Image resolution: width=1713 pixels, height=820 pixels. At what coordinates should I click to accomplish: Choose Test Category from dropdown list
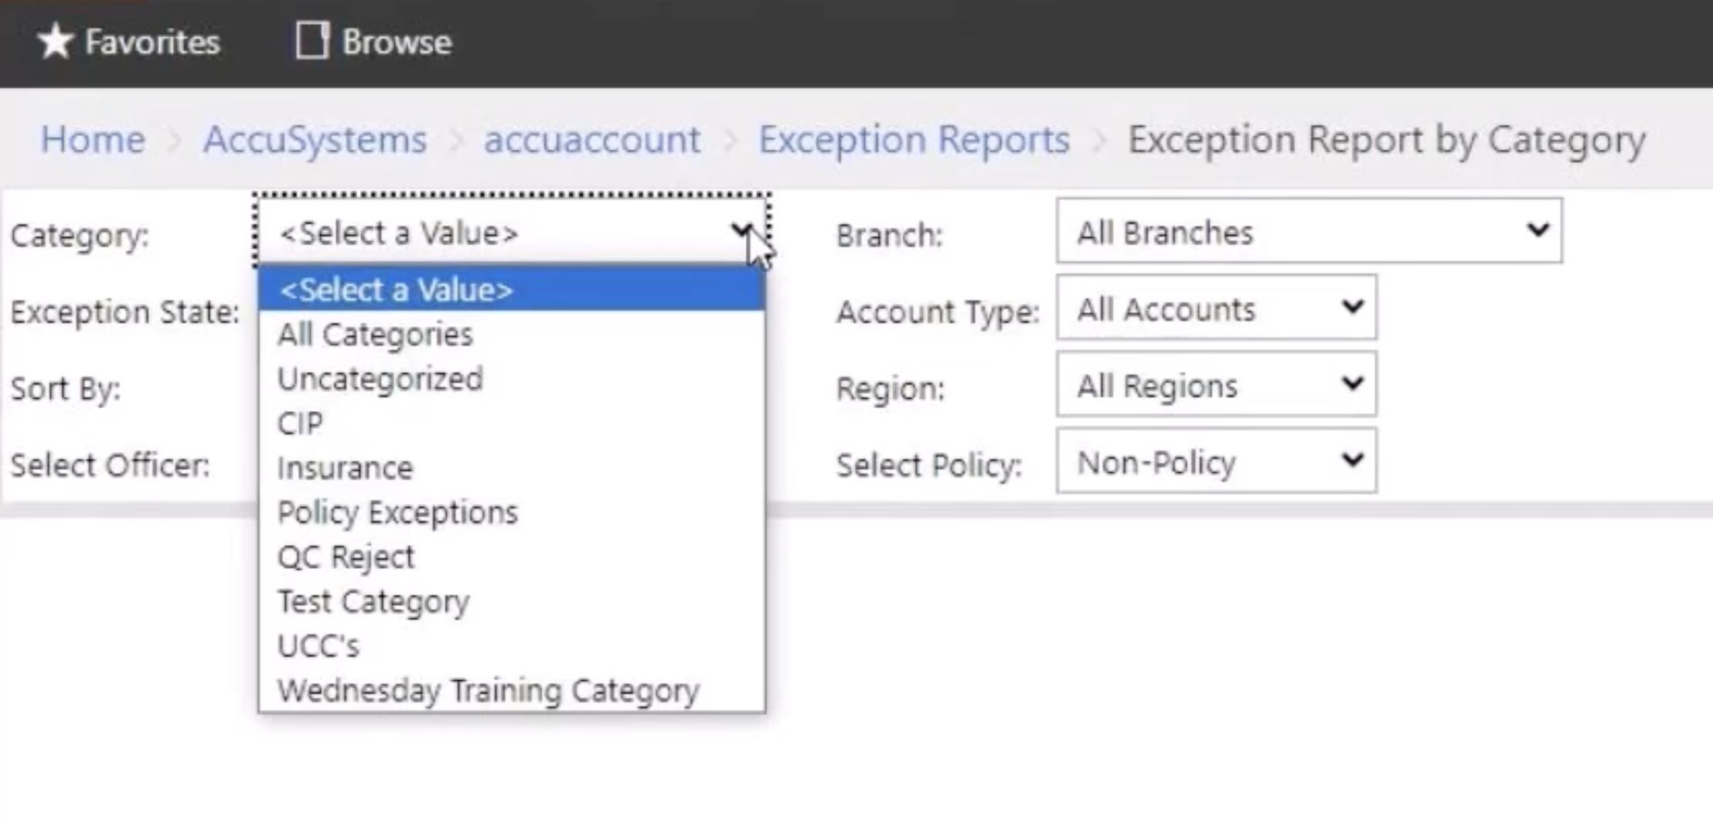click(x=373, y=601)
